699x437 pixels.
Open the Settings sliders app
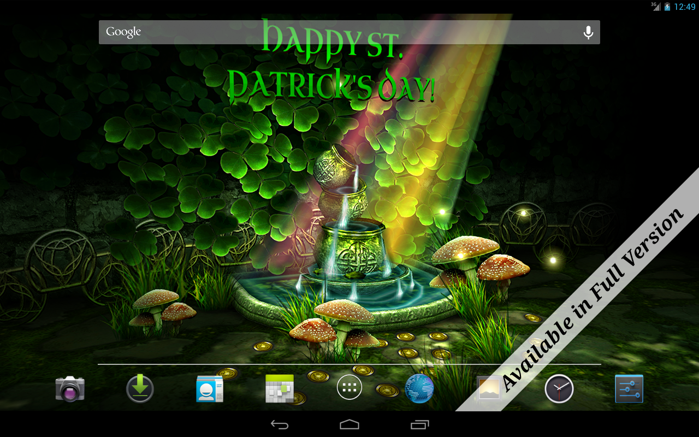629,389
